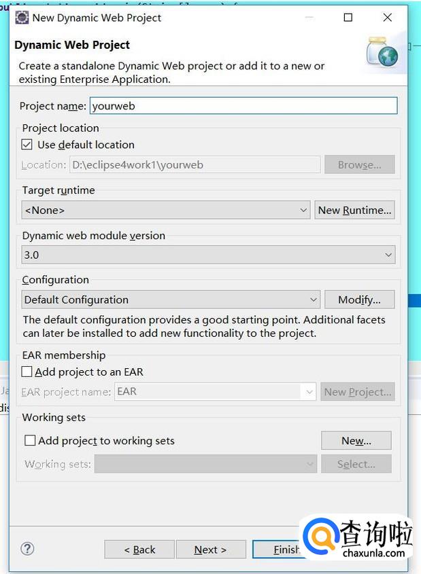Minimize the wizard dialog window
The image size is (421, 574).
point(309,17)
